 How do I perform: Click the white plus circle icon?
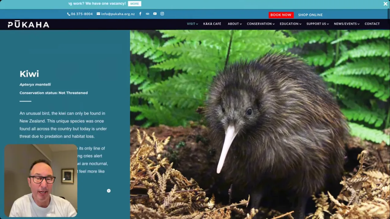tap(109, 191)
